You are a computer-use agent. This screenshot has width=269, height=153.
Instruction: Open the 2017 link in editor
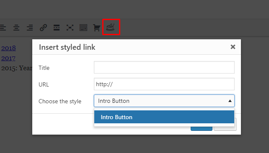(x=8, y=59)
